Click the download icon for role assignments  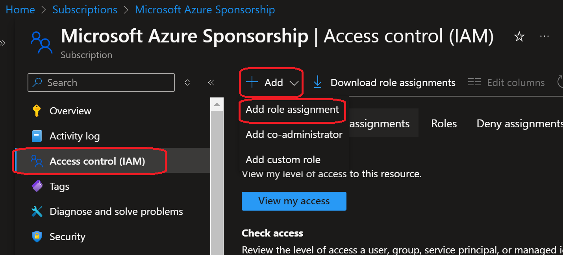click(x=317, y=82)
